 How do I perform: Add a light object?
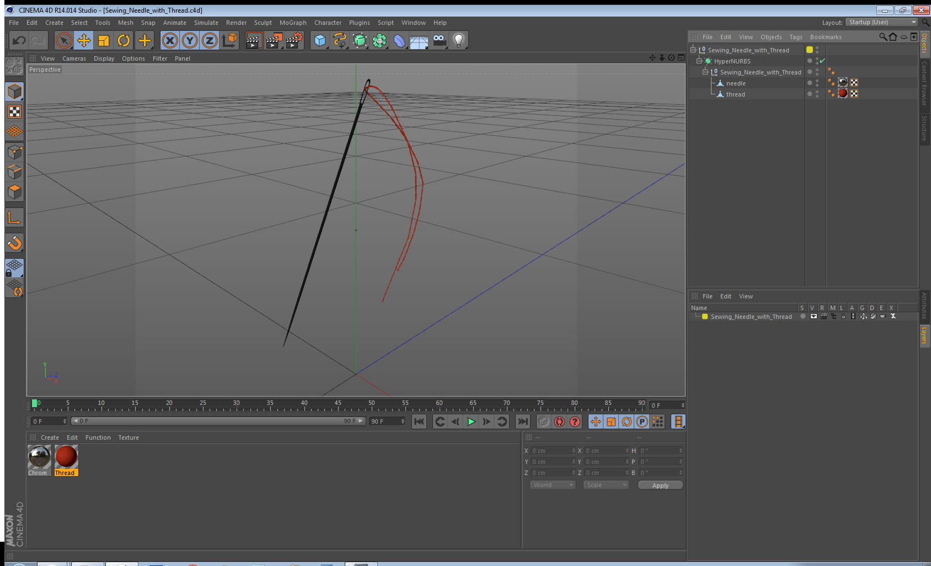tap(459, 40)
